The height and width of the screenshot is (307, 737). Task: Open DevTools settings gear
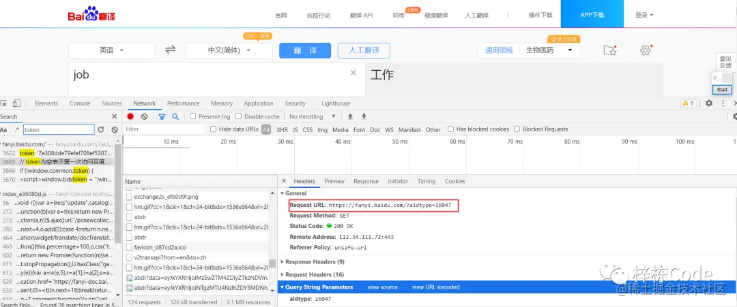coord(709,103)
